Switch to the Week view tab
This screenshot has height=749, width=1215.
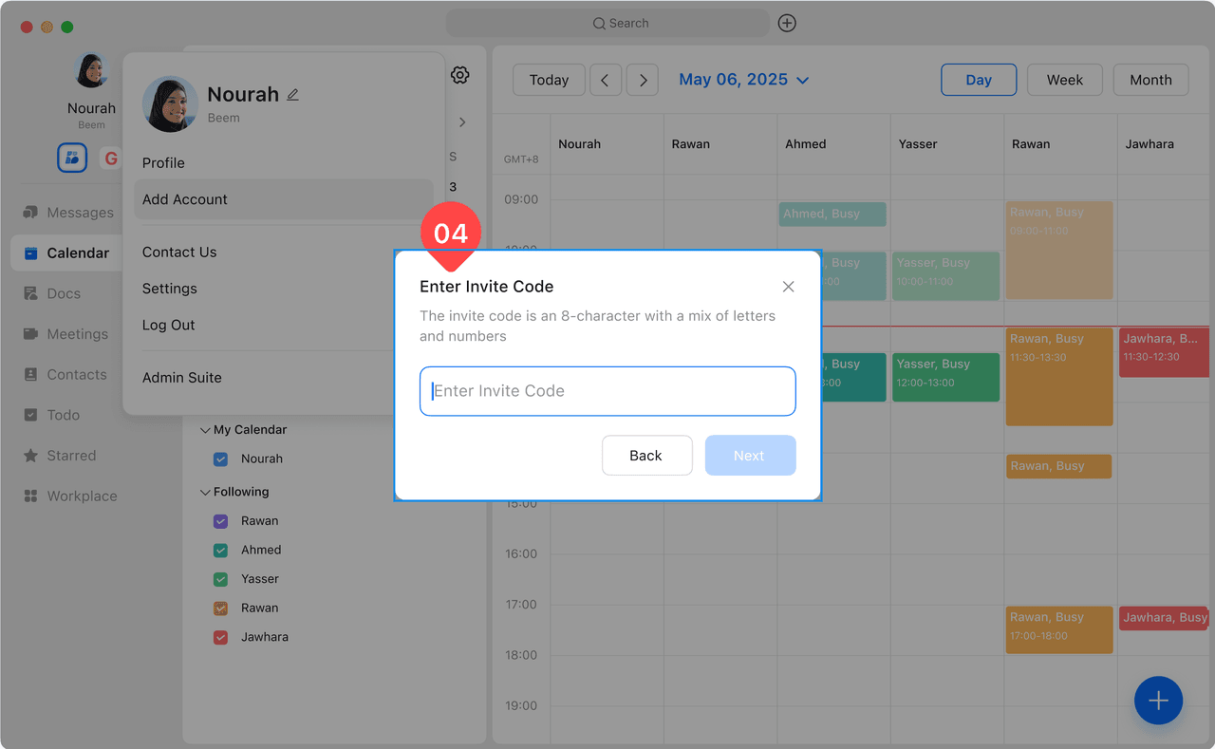coord(1064,81)
